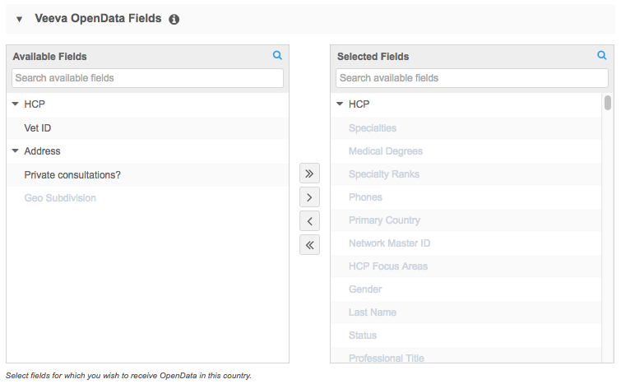Click the Selected Fields list scrollbar

608,104
